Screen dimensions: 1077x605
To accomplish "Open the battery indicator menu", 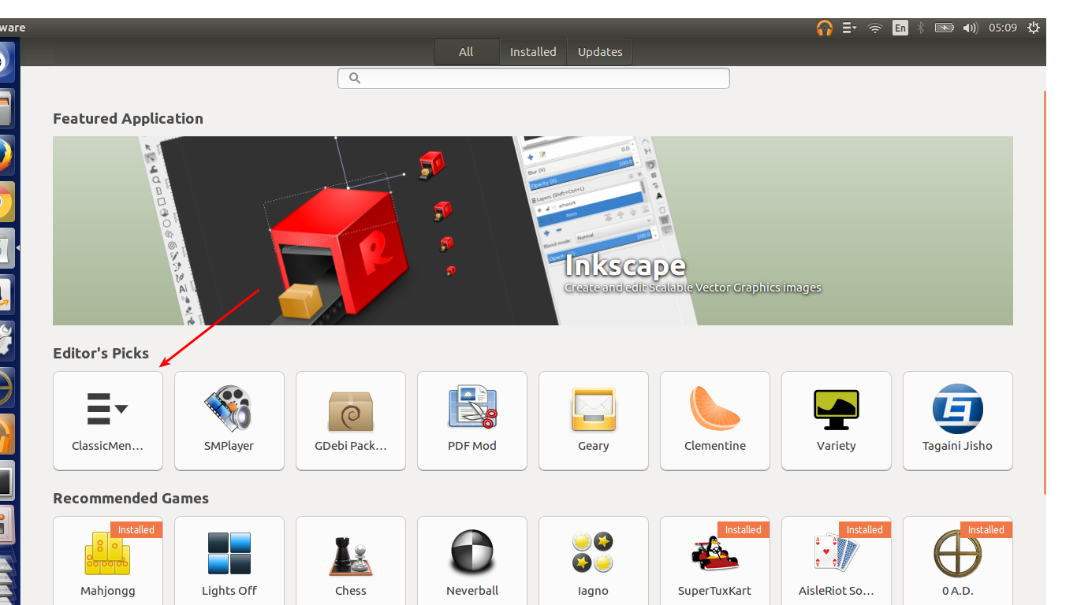I will coord(945,28).
